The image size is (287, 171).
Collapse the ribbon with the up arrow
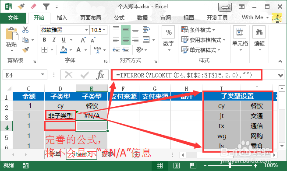[280, 61]
